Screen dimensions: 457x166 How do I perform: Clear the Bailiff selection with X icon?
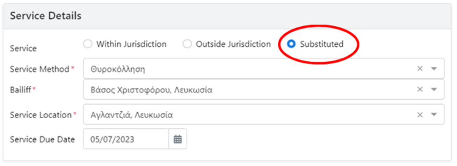pyautogui.click(x=420, y=89)
